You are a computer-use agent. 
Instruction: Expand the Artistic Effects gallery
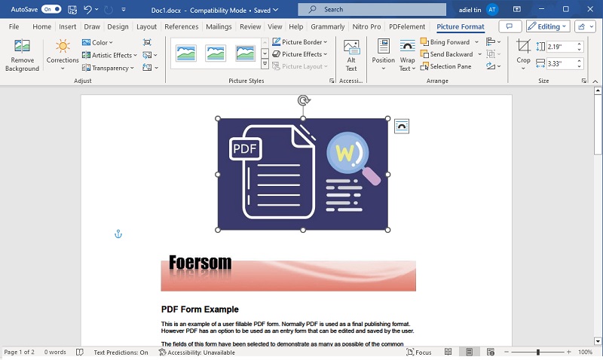click(109, 55)
